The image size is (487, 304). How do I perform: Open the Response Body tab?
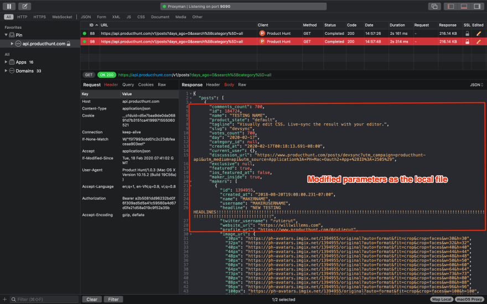(229, 85)
